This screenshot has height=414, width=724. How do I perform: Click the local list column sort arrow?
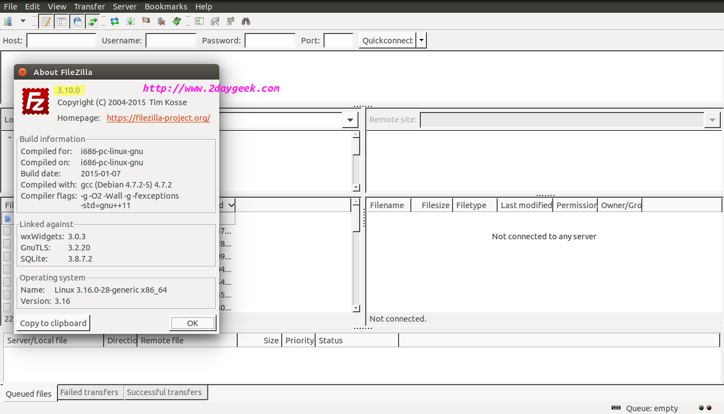[231, 205]
